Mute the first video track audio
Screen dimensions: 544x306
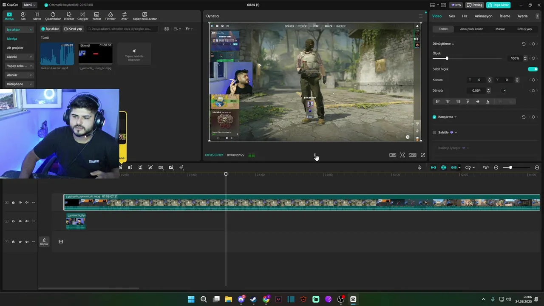[x=27, y=202]
